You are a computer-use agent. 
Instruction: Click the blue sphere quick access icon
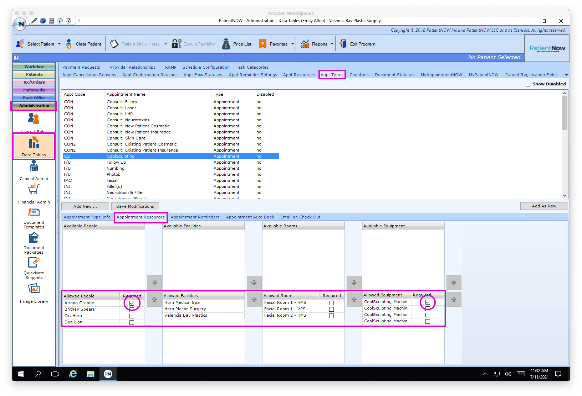click(x=43, y=21)
